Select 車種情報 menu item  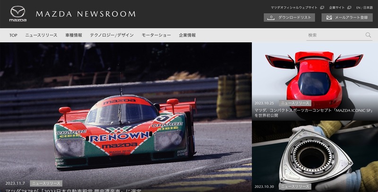click(x=74, y=35)
